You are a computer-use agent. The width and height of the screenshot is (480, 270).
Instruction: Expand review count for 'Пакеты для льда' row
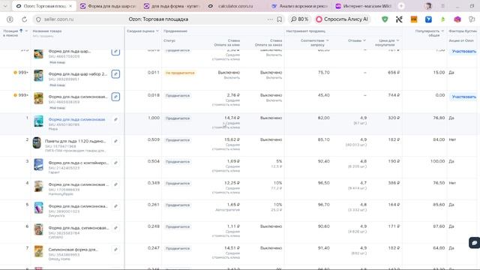tap(357, 145)
